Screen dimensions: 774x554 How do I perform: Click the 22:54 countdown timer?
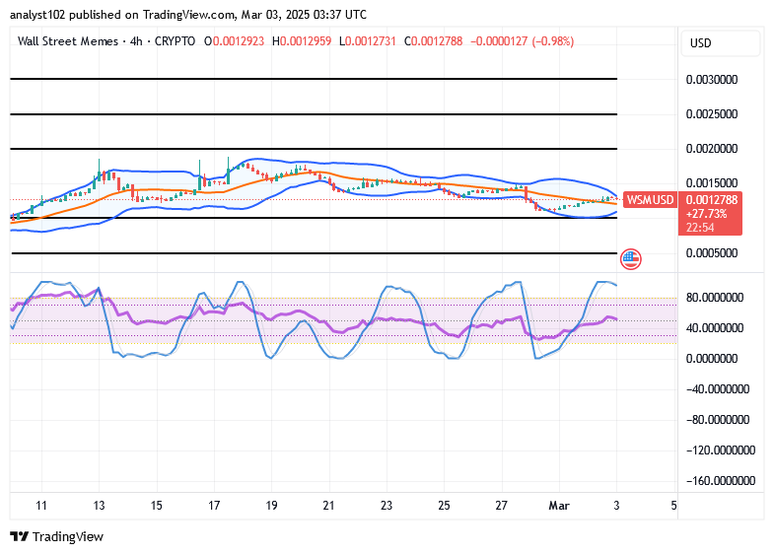[700, 228]
